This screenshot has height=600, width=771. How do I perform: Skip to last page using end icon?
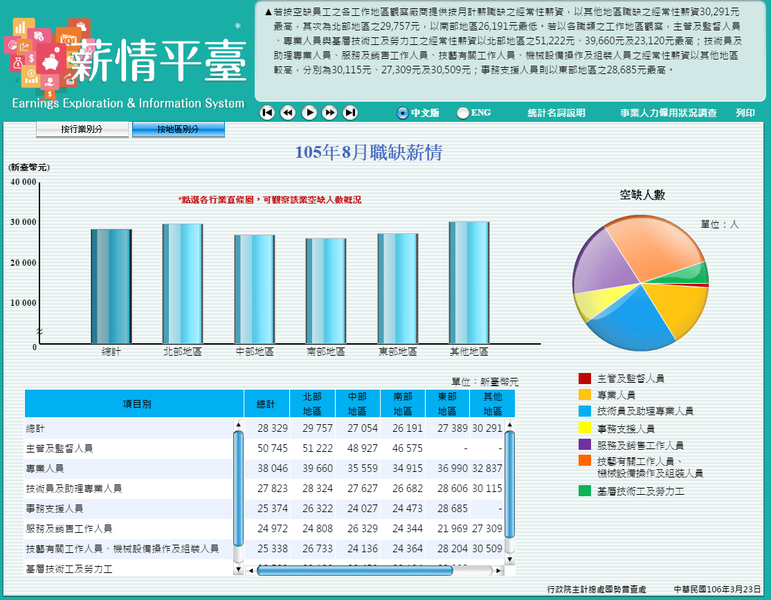click(x=350, y=112)
